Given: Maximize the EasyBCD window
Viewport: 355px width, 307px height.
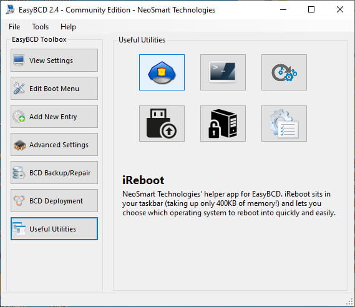Looking at the screenshot, I should click(311, 9).
